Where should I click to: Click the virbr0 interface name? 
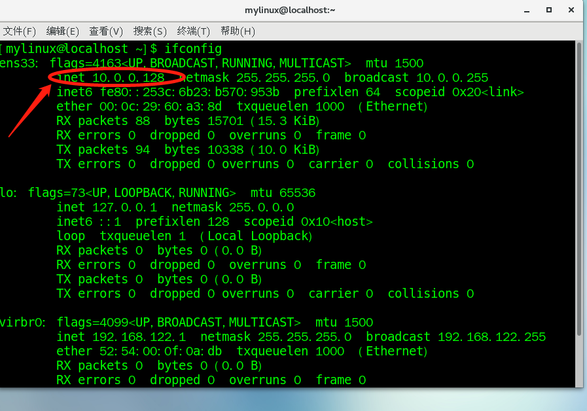click(23, 322)
